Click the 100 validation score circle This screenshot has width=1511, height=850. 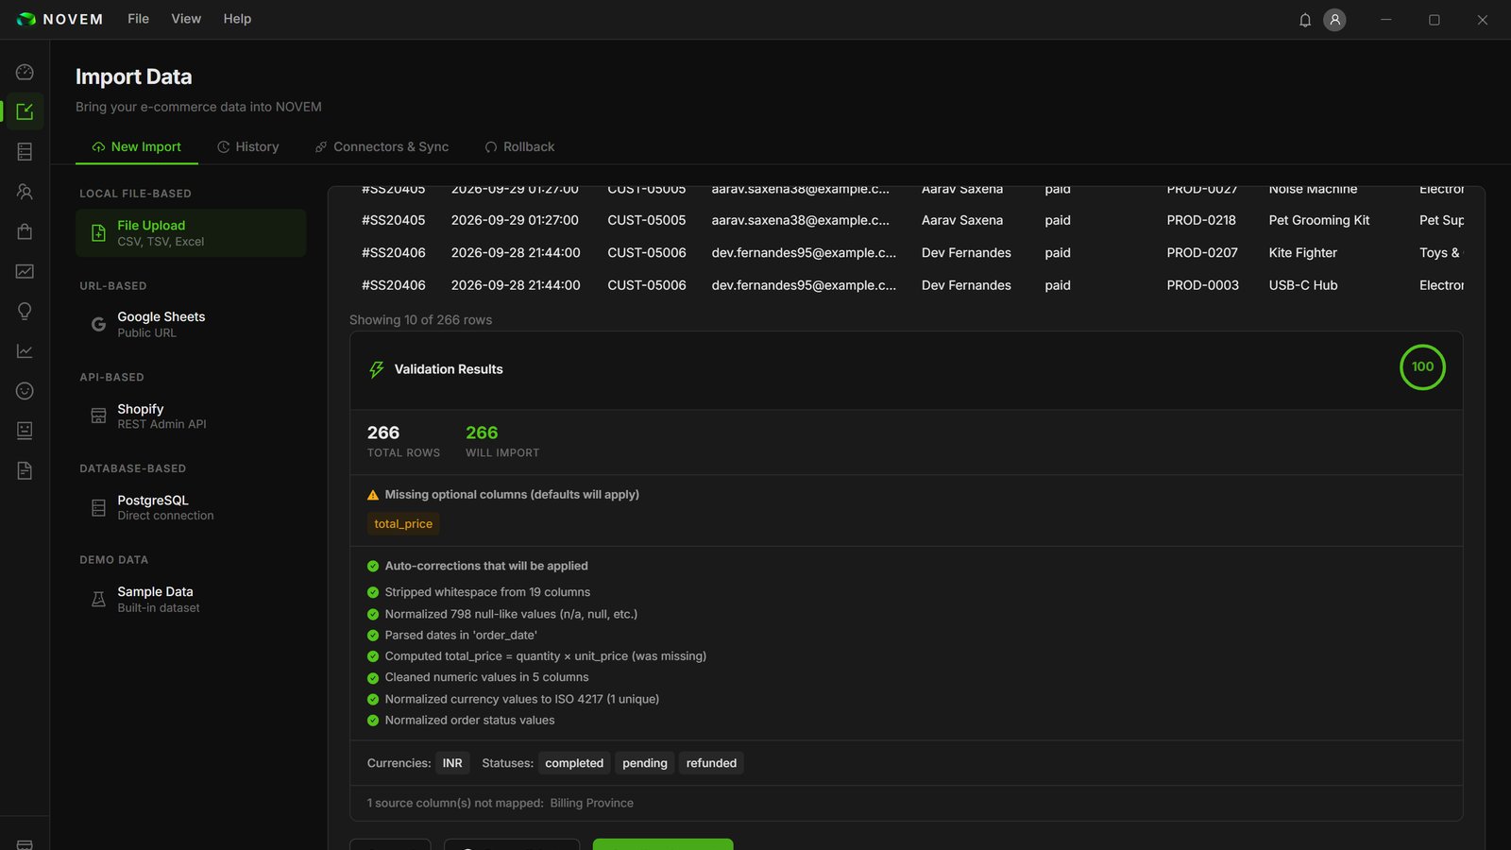(1422, 367)
